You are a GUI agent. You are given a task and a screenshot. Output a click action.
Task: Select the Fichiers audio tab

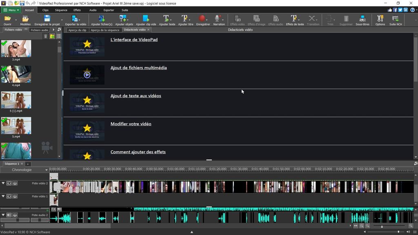[40, 30]
